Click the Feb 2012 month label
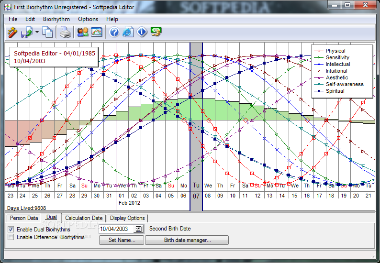380x263 pixels. click(x=129, y=203)
